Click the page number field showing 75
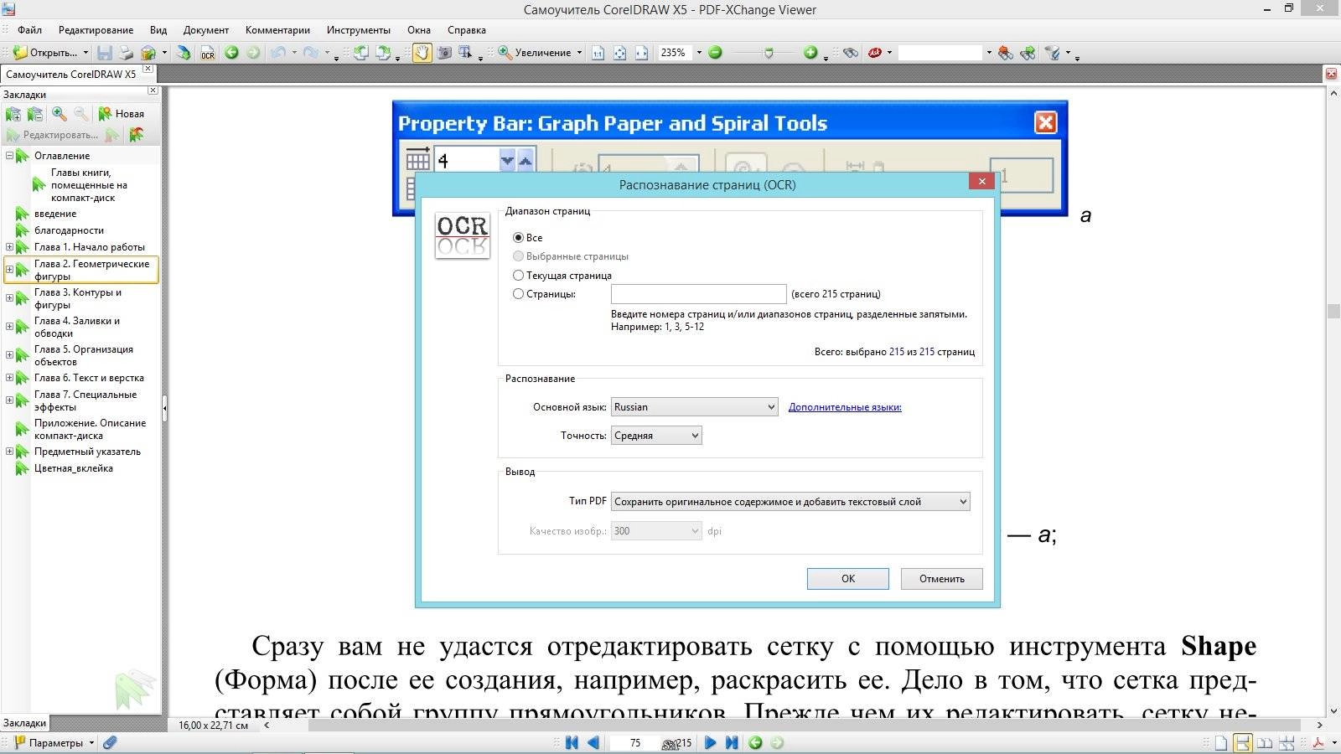Image resolution: width=1341 pixels, height=754 pixels. click(x=635, y=742)
